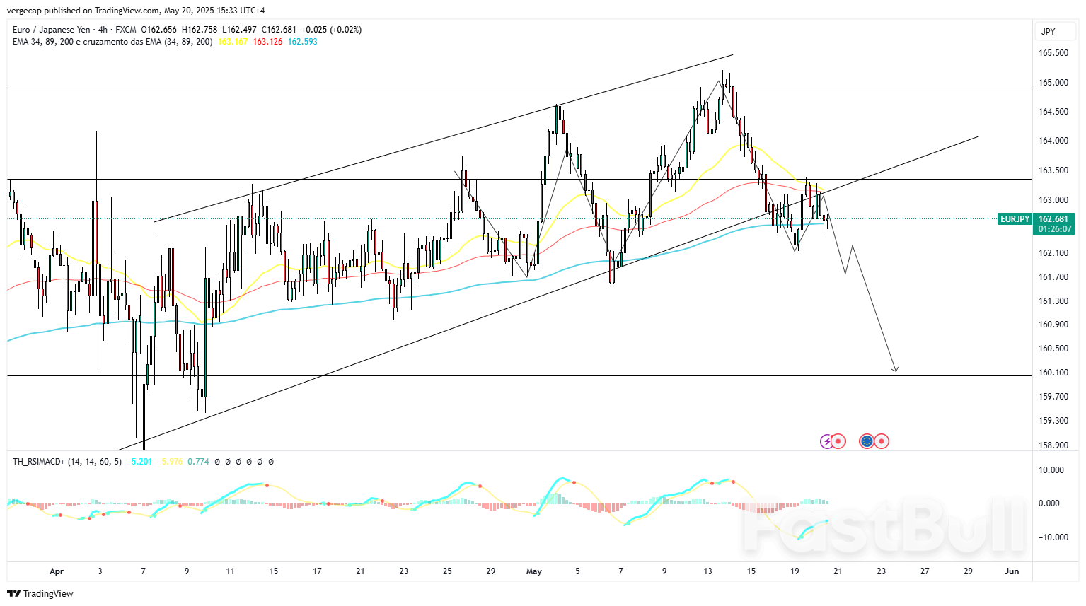
Task: Select the Euro / Japanese Yen symbol title
Action: tap(50, 30)
